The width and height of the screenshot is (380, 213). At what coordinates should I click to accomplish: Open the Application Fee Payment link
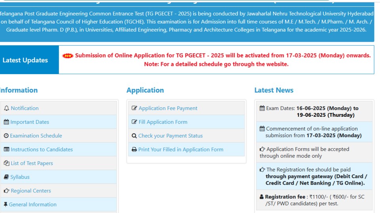click(168, 108)
